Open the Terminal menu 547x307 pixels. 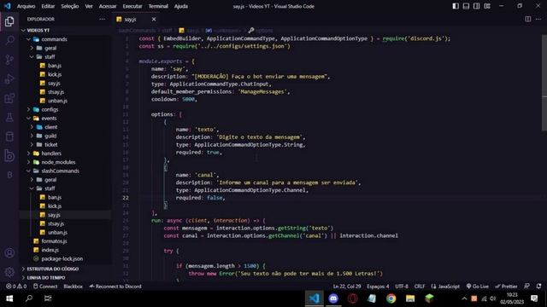point(158,6)
